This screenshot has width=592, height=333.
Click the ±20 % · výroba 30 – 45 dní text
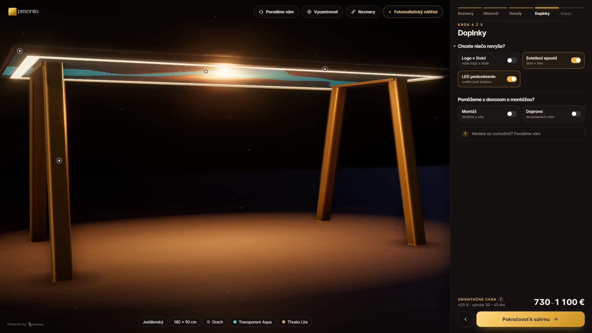tap(481, 305)
